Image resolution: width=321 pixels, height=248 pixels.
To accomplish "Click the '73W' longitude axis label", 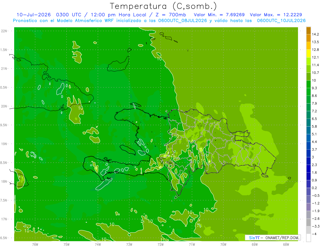I will pos(129,245).
